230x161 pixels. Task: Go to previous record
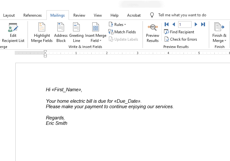click(174, 24)
